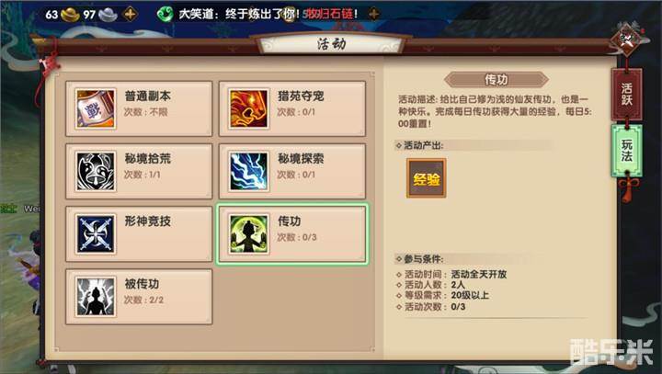
Task: Click the 形神竞技 crossed swords icon
Action: 96,233
